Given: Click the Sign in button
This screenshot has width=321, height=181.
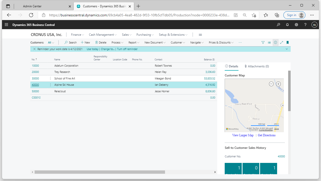Looking at the screenshot, I should click(294, 15).
